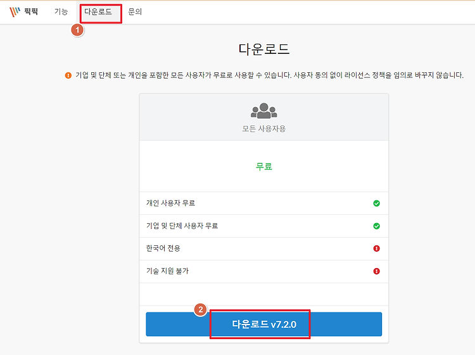The image size is (475, 355).
Task: Select the license notice sentence starting with 기업 및 단체
Action: tap(270, 75)
